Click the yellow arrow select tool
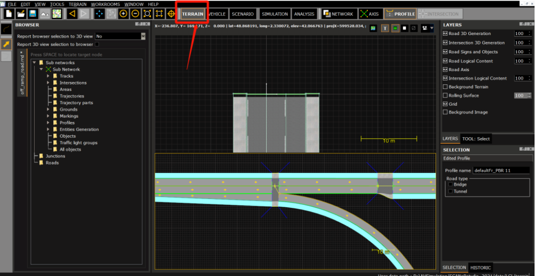Image resolution: width=536 pixels, height=276 pixels. [6, 44]
